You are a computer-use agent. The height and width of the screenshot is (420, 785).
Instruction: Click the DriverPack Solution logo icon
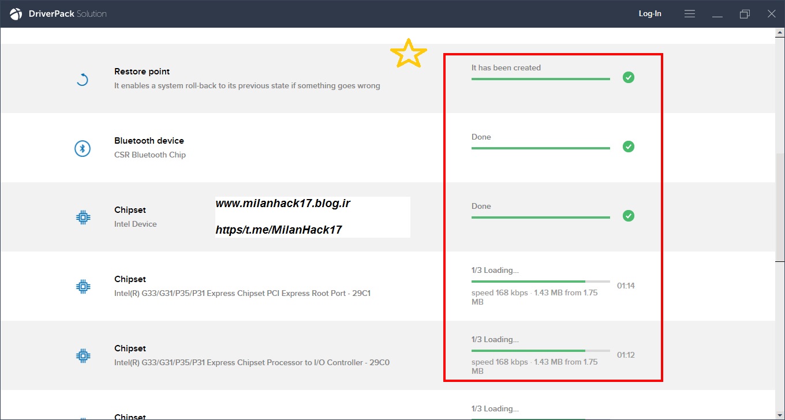pyautogui.click(x=16, y=14)
